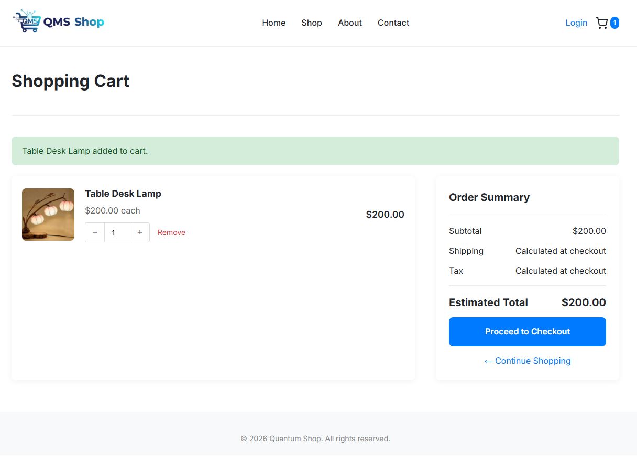Select the Continue Shopping link
Viewport: 637px width, 460px height.
(527, 361)
